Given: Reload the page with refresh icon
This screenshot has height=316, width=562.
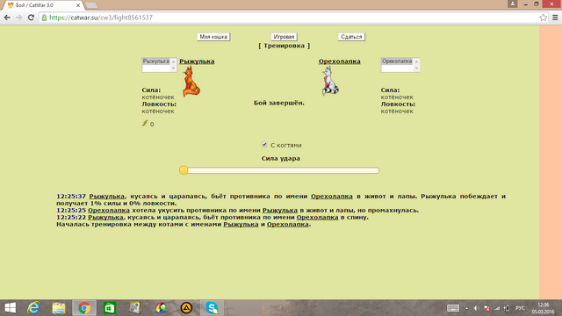Looking at the screenshot, I should click(31, 18).
